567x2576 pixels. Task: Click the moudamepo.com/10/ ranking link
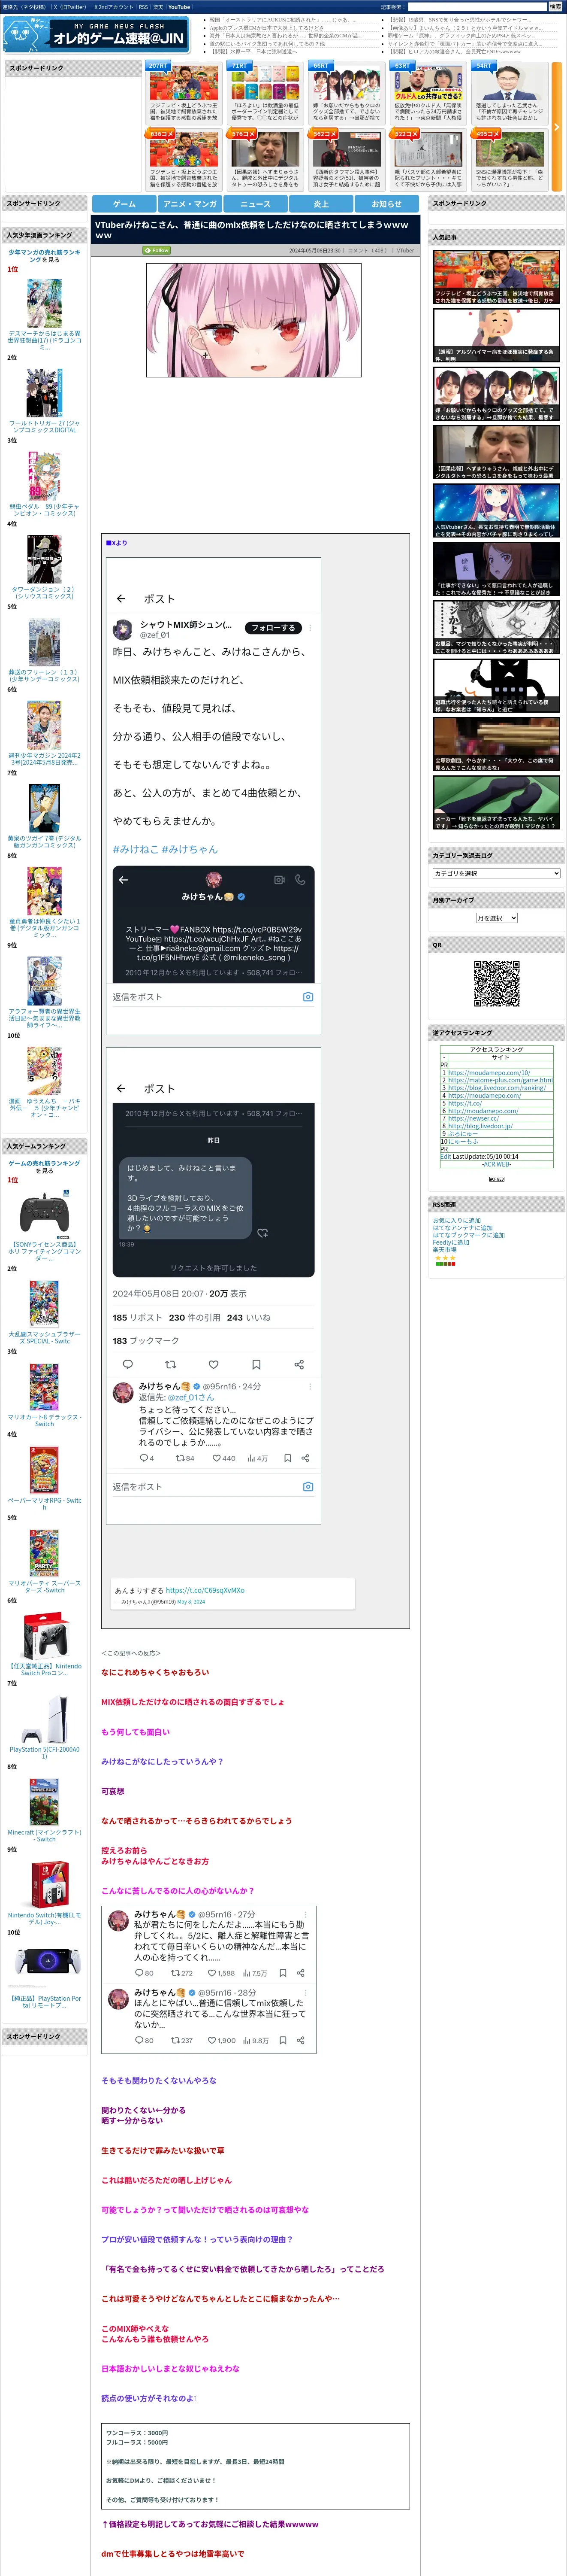coord(489,1073)
